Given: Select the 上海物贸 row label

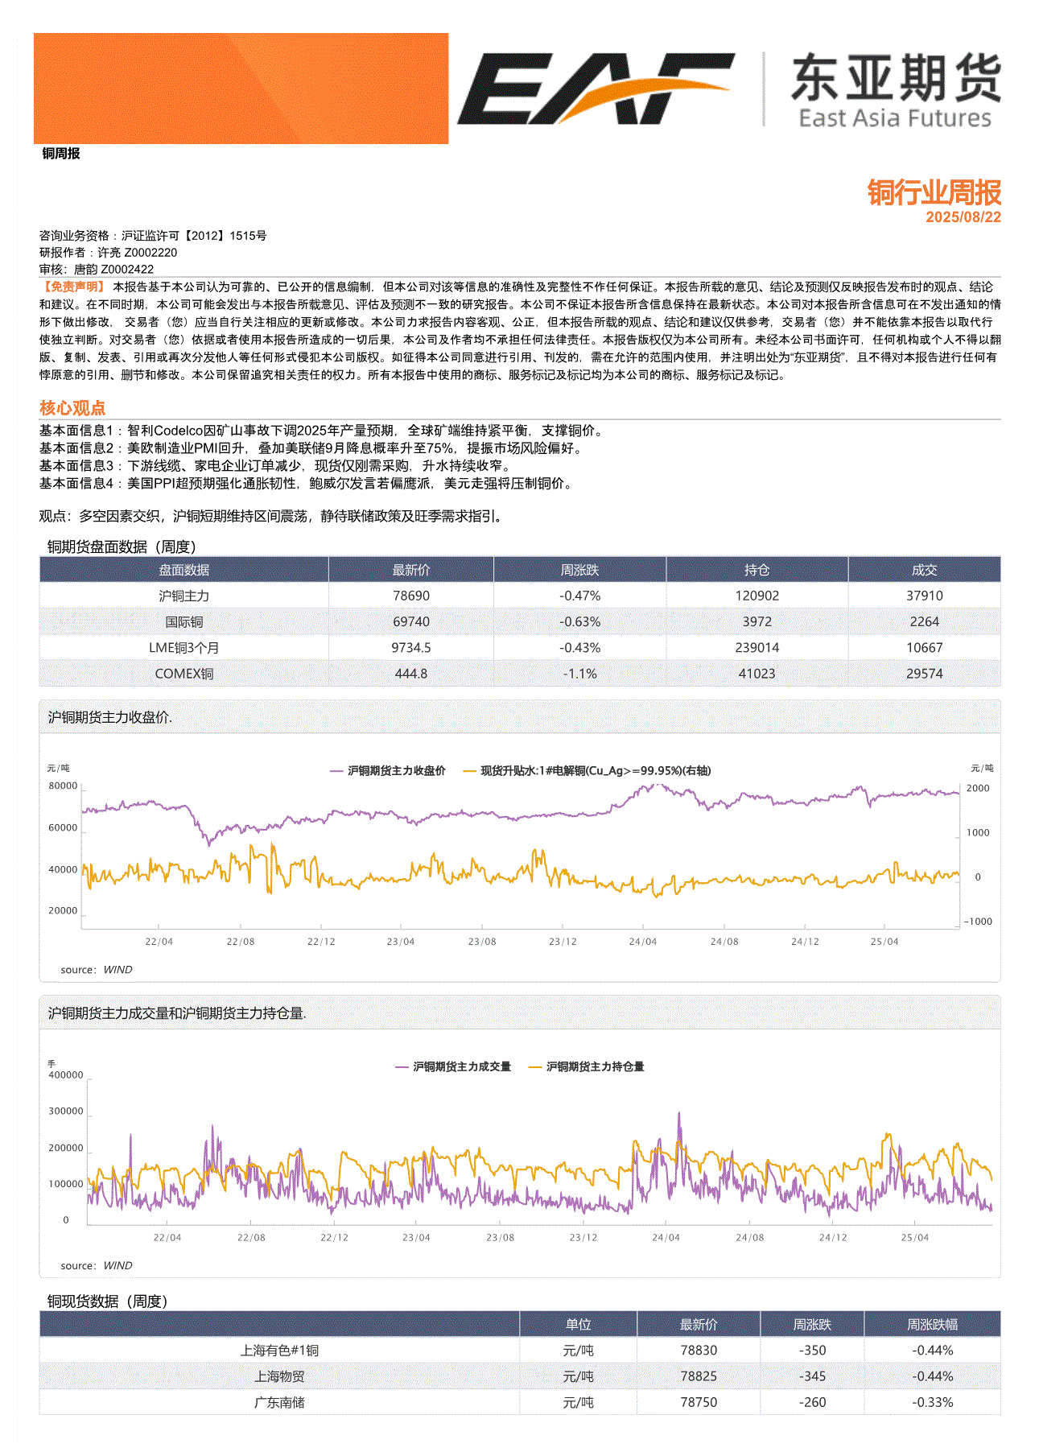Looking at the screenshot, I should pos(279,1376).
